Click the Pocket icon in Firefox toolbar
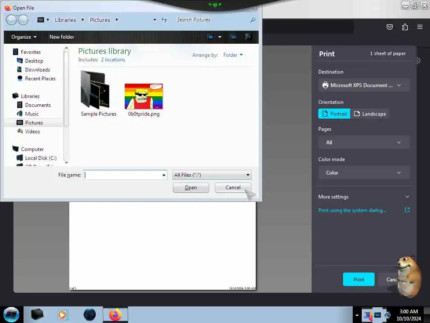The image size is (430, 323). click(389, 27)
